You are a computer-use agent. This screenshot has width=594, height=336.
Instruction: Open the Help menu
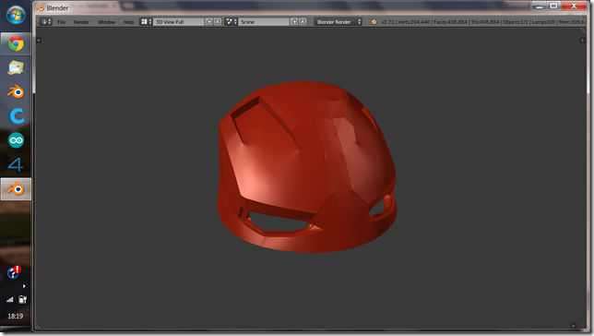coord(128,22)
